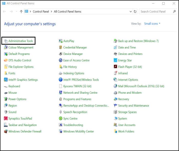Click the Intel PROSet/Wireless Tools icon
The height and width of the screenshot is (151, 179).
point(61,80)
